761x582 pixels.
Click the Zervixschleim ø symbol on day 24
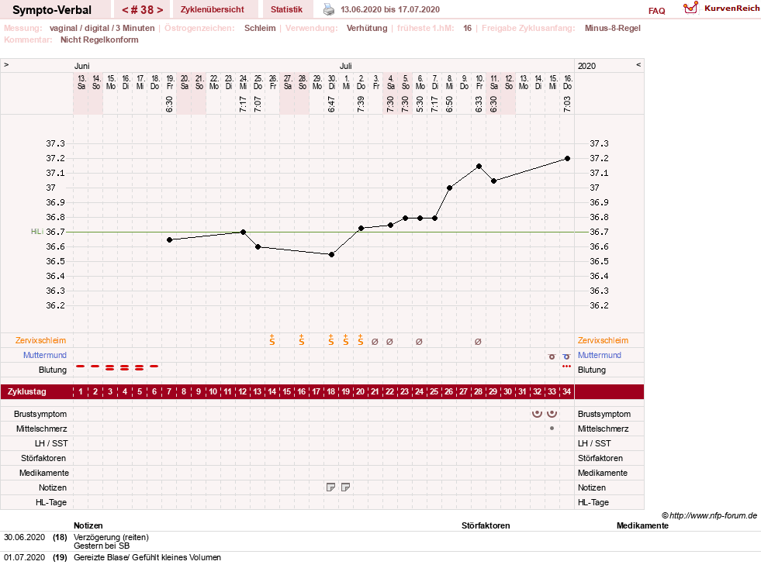tap(419, 342)
